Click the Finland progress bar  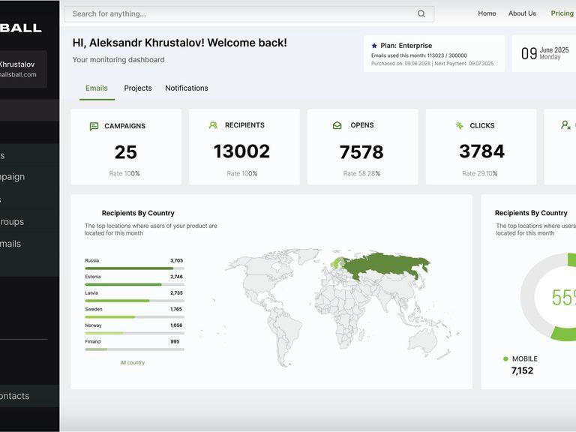[x=134, y=349]
